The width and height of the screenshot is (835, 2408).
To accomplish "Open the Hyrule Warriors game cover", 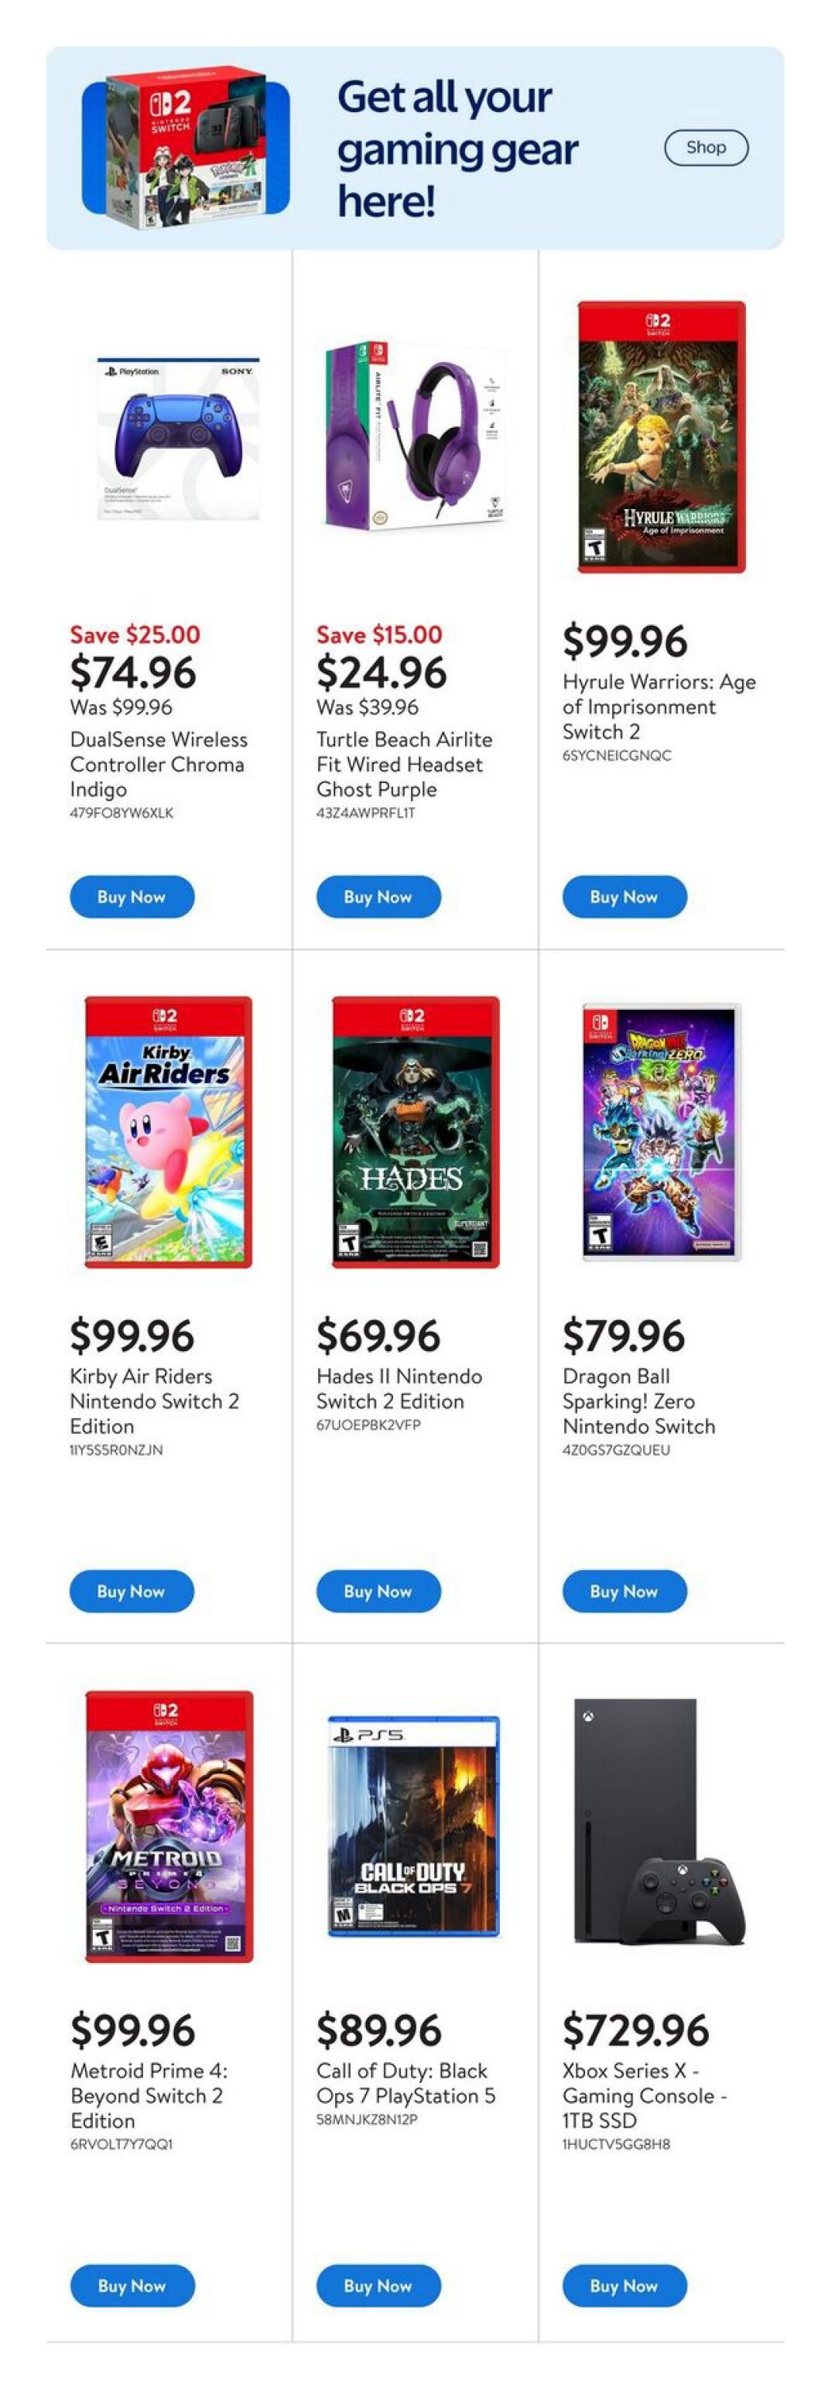I will coord(661,436).
